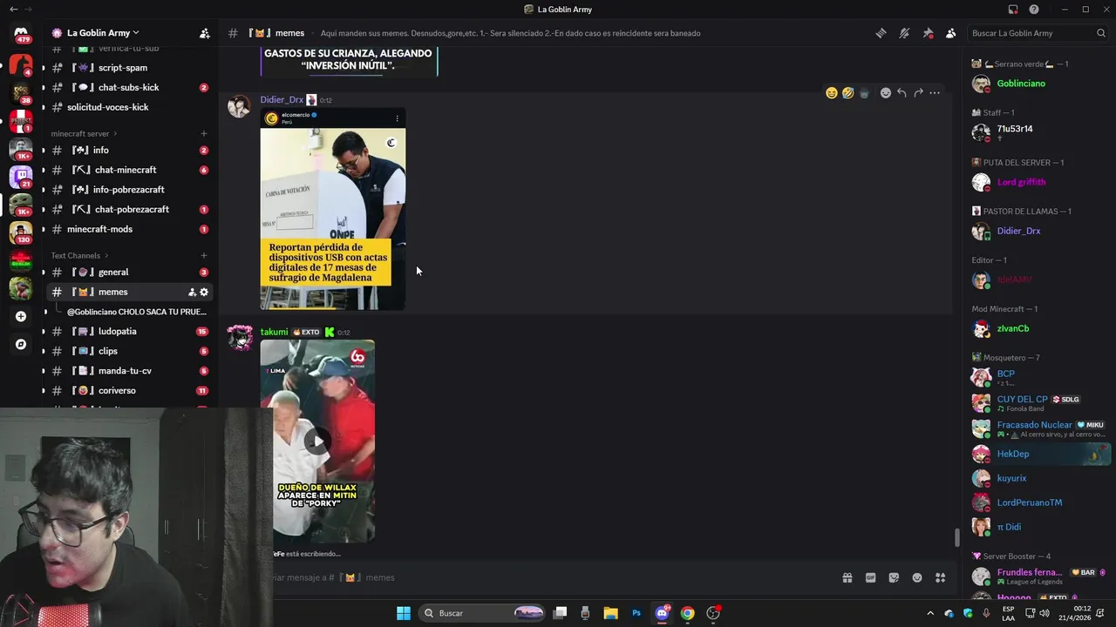Create invite icon on memes channel

pyautogui.click(x=192, y=293)
